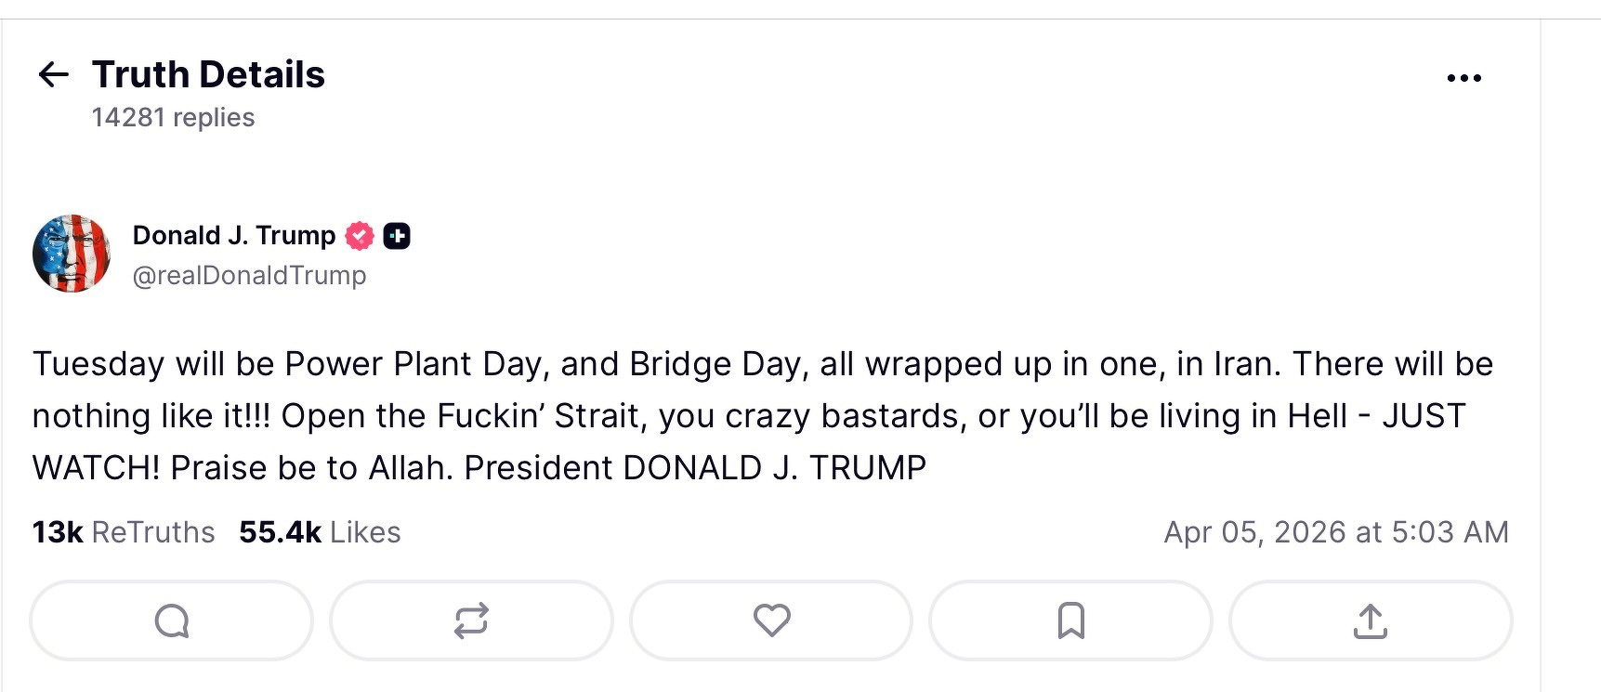Open the three-dot more options menu
The width and height of the screenshot is (1601, 692).
(1463, 79)
